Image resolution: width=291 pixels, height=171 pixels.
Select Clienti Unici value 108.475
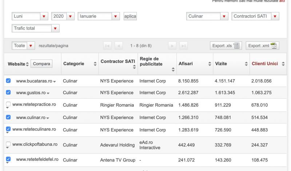(259, 160)
